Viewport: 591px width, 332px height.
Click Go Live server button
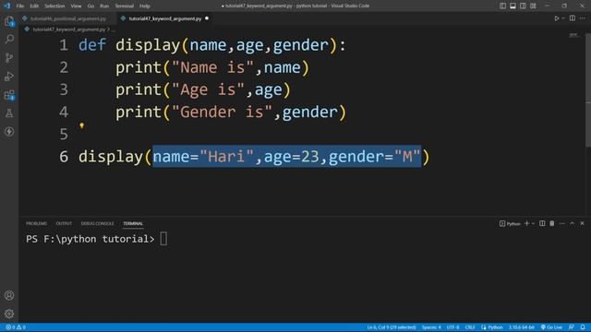pyautogui.click(x=551, y=327)
